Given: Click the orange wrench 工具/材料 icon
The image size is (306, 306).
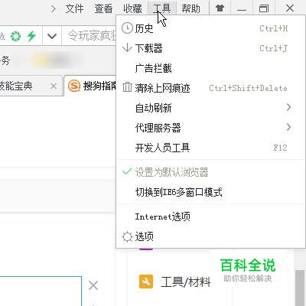Looking at the screenshot, I should (x=146, y=282).
